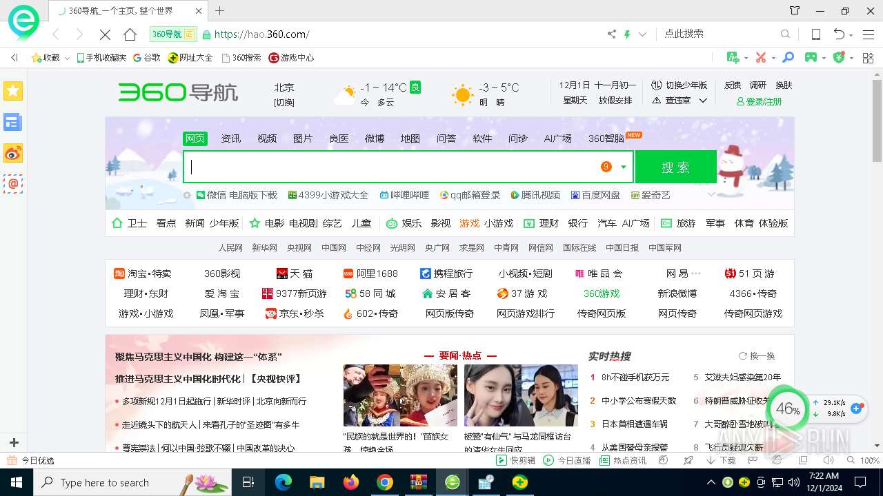This screenshot has width=883, height=496.
Task: Open the 下载 downloads status item
Action: [x=722, y=460]
